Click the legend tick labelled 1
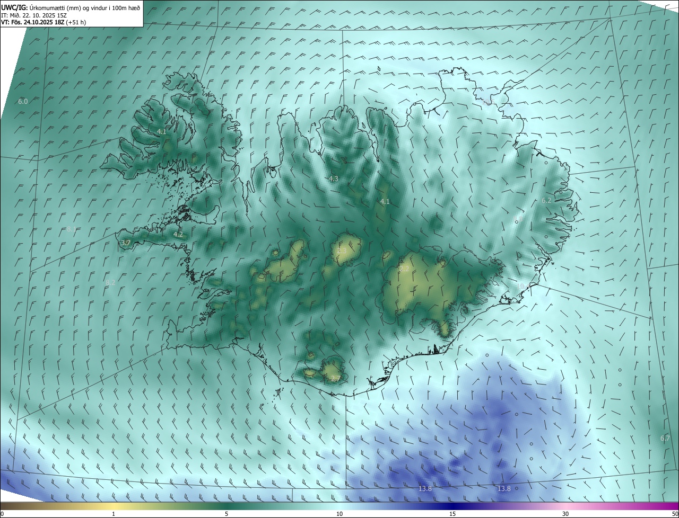 (114, 514)
